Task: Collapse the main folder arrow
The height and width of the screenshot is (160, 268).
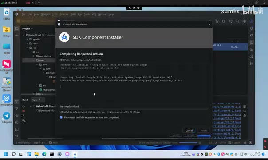Action: point(34,60)
